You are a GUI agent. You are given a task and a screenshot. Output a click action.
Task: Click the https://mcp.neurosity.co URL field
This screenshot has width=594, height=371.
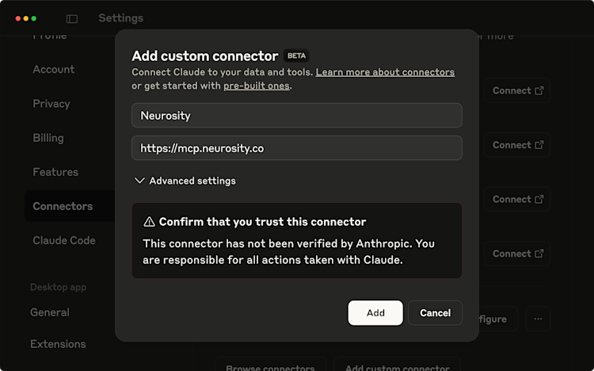point(297,148)
